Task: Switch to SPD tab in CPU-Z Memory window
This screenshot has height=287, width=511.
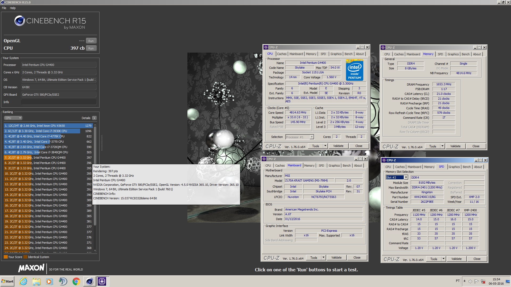Action: click(440, 54)
